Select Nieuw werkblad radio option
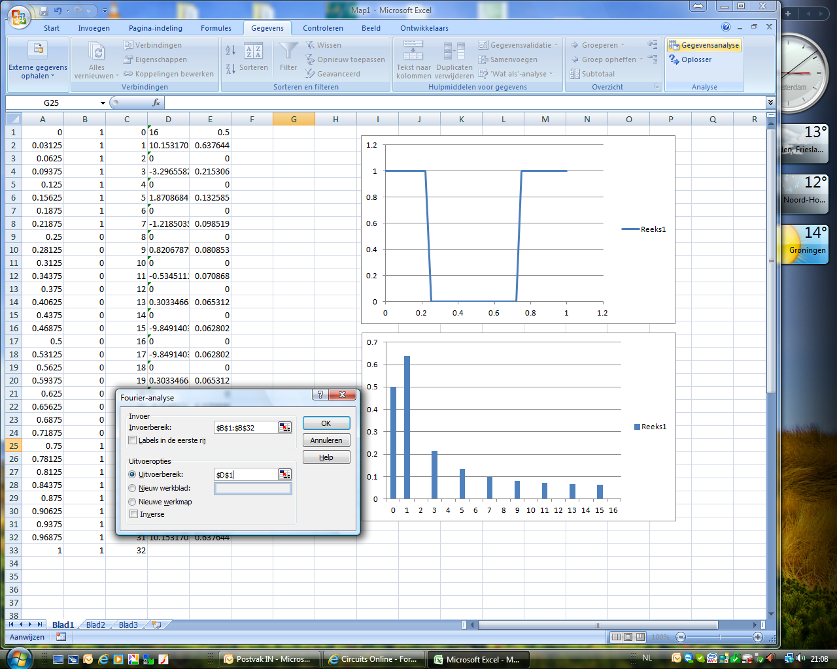 (133, 488)
